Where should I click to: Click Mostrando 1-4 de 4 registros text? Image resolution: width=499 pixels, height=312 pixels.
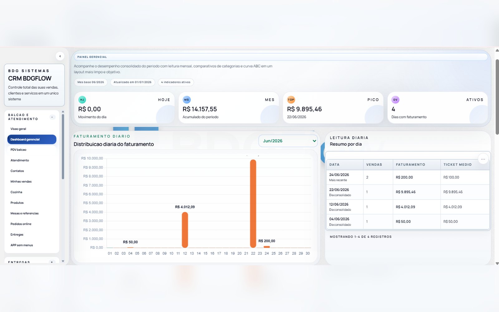(x=361, y=237)
